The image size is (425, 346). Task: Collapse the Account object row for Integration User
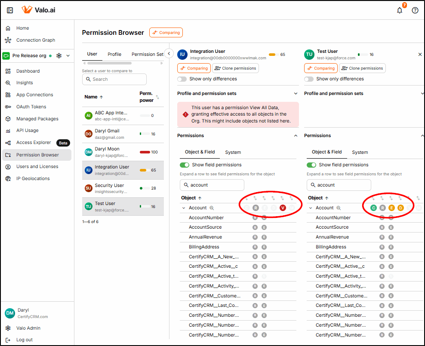click(184, 208)
